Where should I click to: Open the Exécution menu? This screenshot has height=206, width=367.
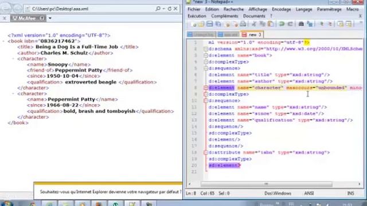(x=197, y=16)
